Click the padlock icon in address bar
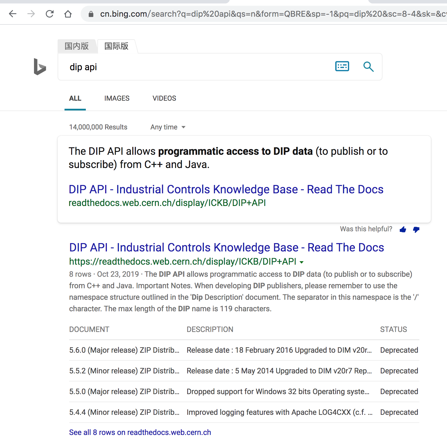The height and width of the screenshot is (439, 447). (x=90, y=14)
